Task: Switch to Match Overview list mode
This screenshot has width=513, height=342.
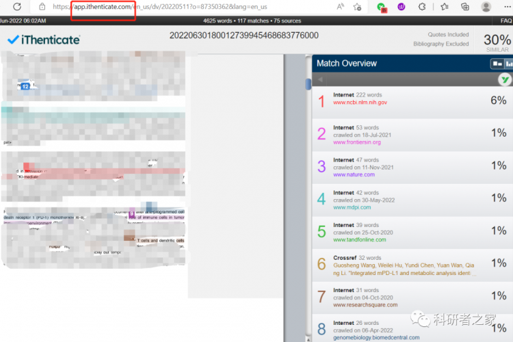Action: [x=497, y=64]
